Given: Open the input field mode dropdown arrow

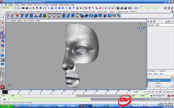Looking at the screenshot, I should click(134, 8).
